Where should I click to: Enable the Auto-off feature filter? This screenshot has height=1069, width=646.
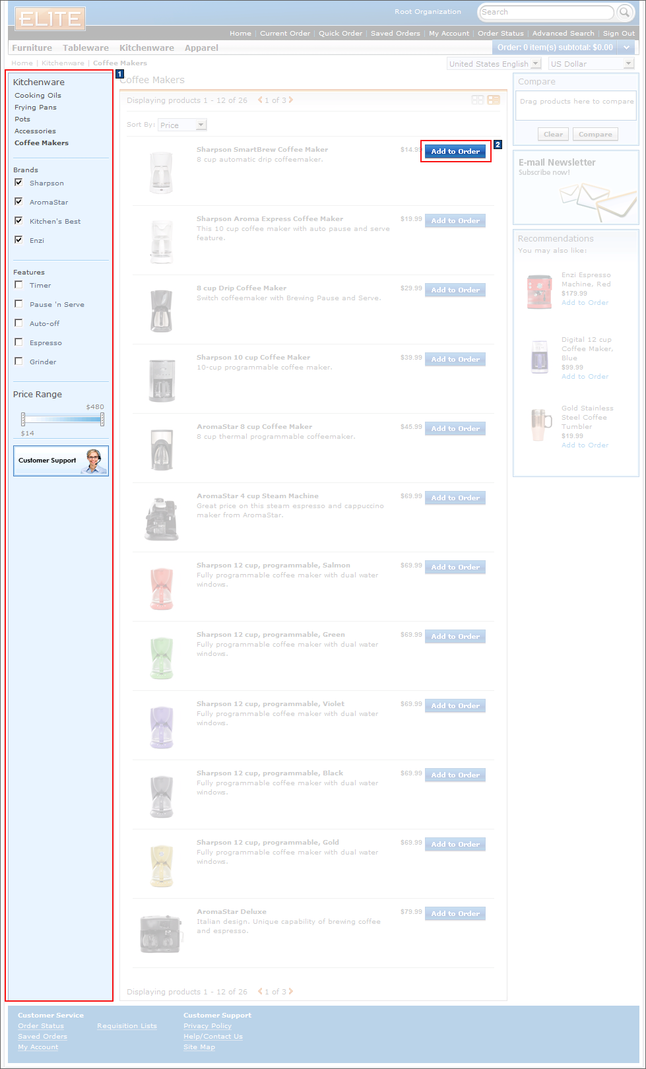point(18,323)
